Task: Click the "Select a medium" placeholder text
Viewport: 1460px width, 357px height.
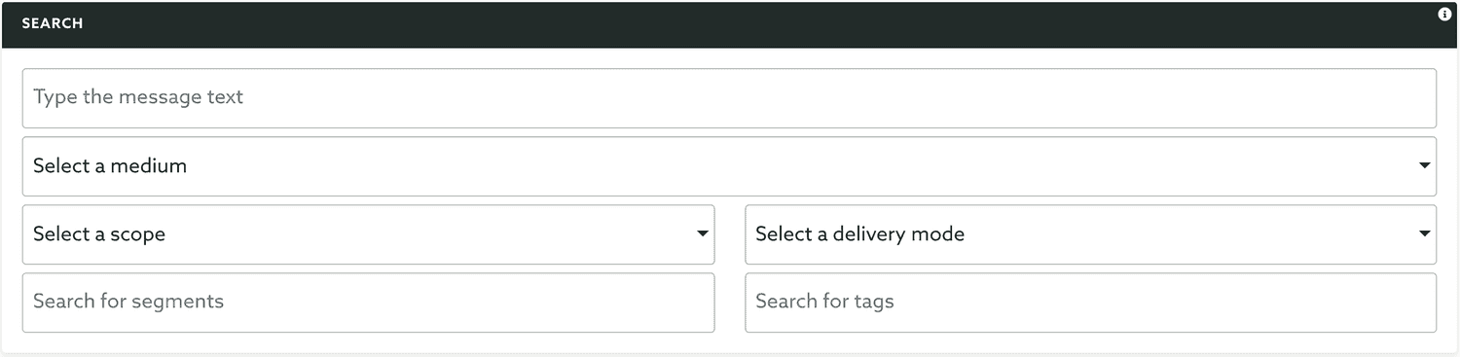Action: (110, 166)
